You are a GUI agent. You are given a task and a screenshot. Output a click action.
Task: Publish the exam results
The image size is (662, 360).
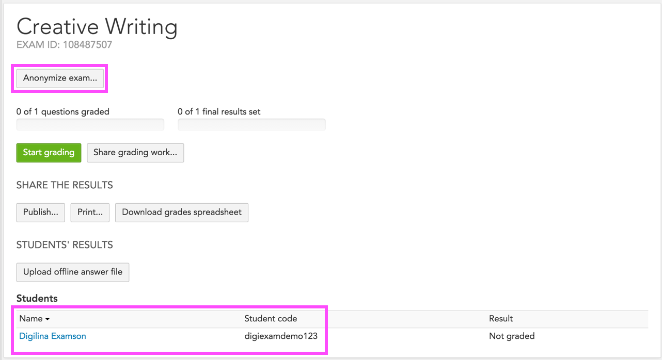click(x=40, y=212)
